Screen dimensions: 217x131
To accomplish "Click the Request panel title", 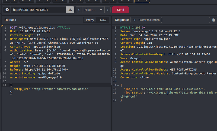I will click(x=10, y=20).
